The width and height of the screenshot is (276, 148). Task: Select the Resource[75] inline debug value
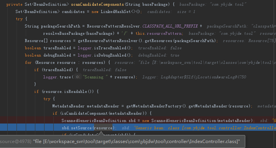262,41
